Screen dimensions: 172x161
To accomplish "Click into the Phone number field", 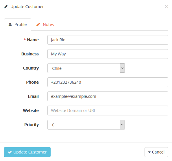I will coord(108,82).
